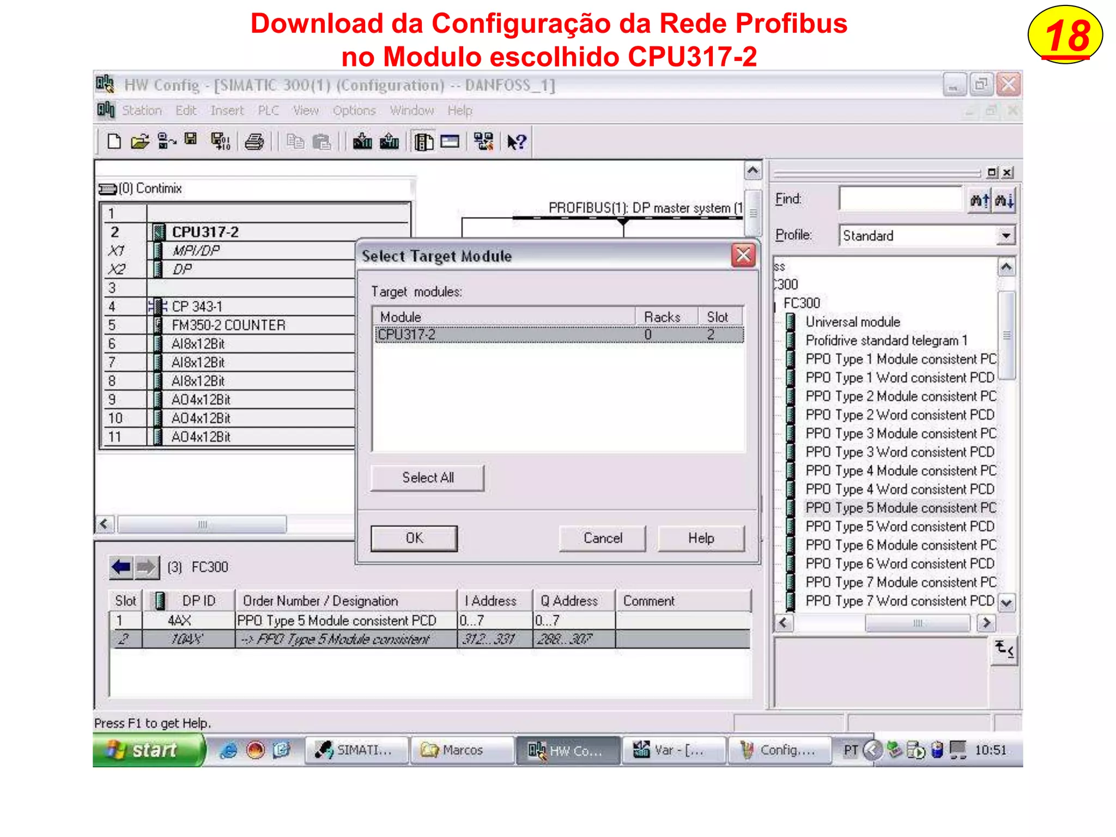
Task: Click the catalog tree vertical scrollbar down arrow
Action: (1006, 603)
